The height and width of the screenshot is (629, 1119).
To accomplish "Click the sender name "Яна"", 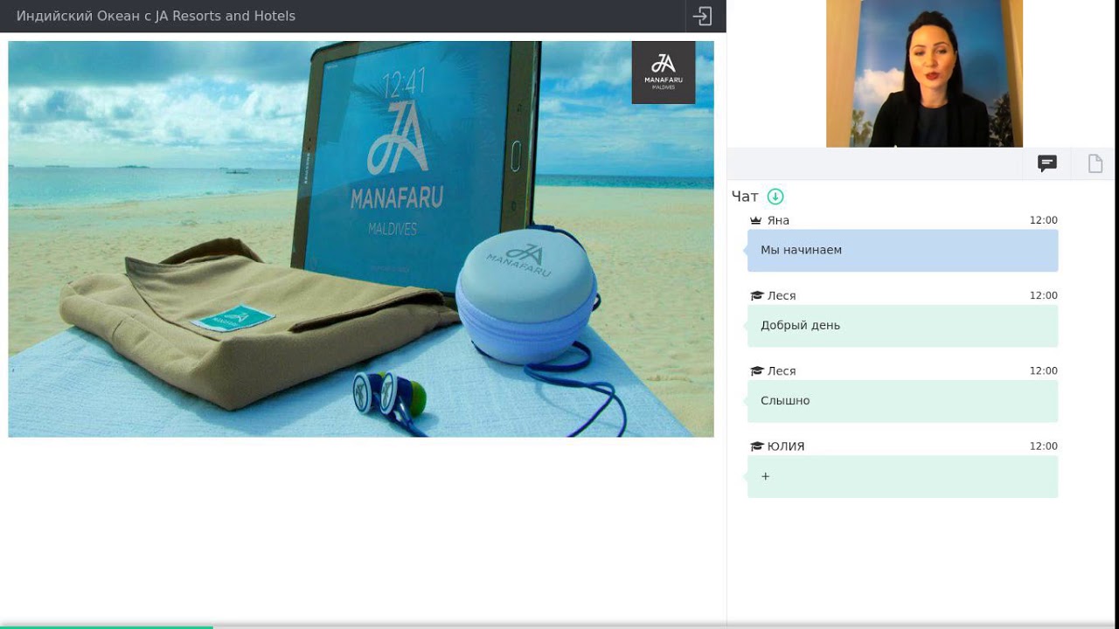I will click(778, 220).
